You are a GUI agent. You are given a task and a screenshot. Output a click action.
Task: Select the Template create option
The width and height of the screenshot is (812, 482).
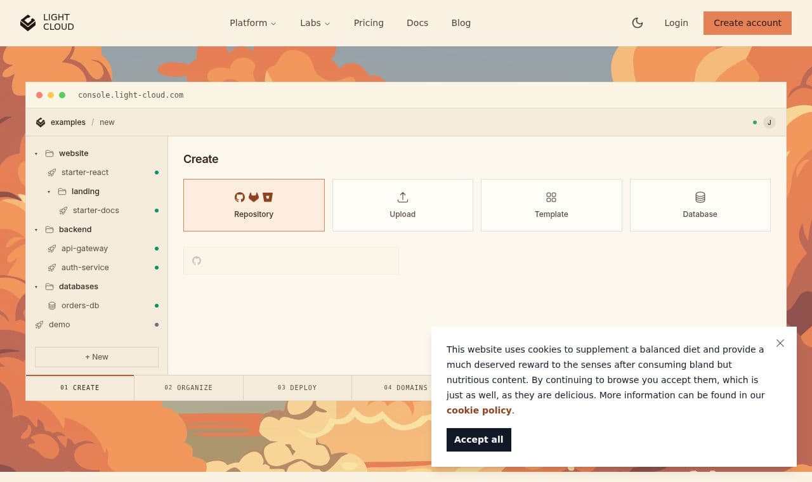[551, 205]
